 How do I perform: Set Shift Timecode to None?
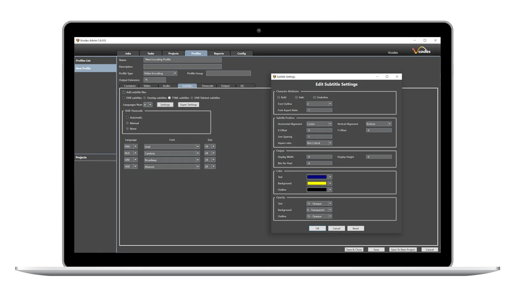[127, 129]
